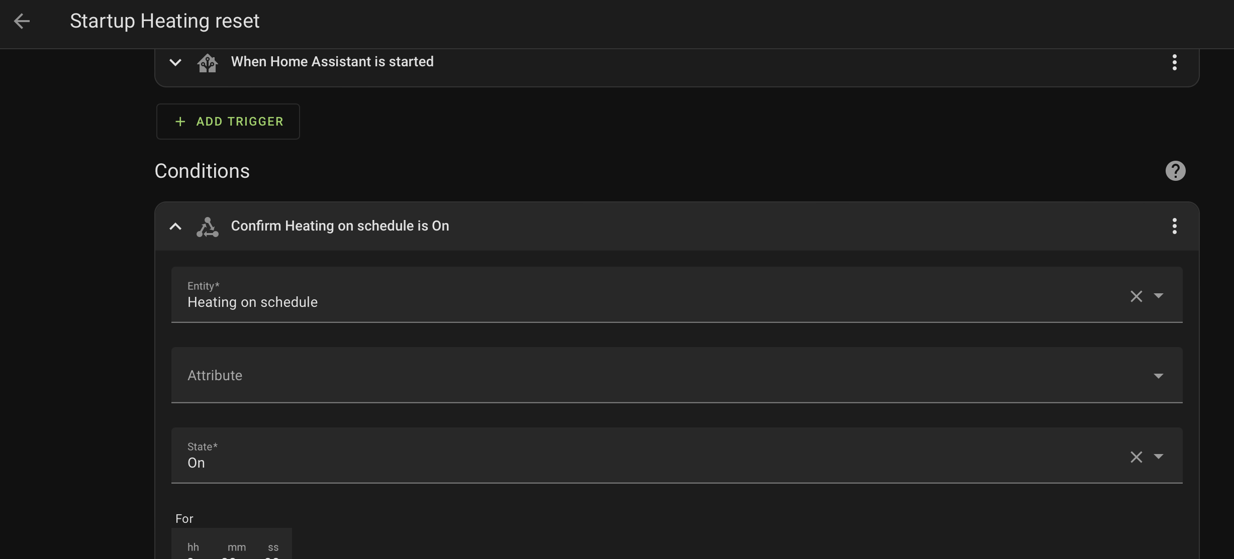Viewport: 1234px width, 559px height.
Task: Collapse the Confirm Heating on schedule condition
Action: coord(175,227)
